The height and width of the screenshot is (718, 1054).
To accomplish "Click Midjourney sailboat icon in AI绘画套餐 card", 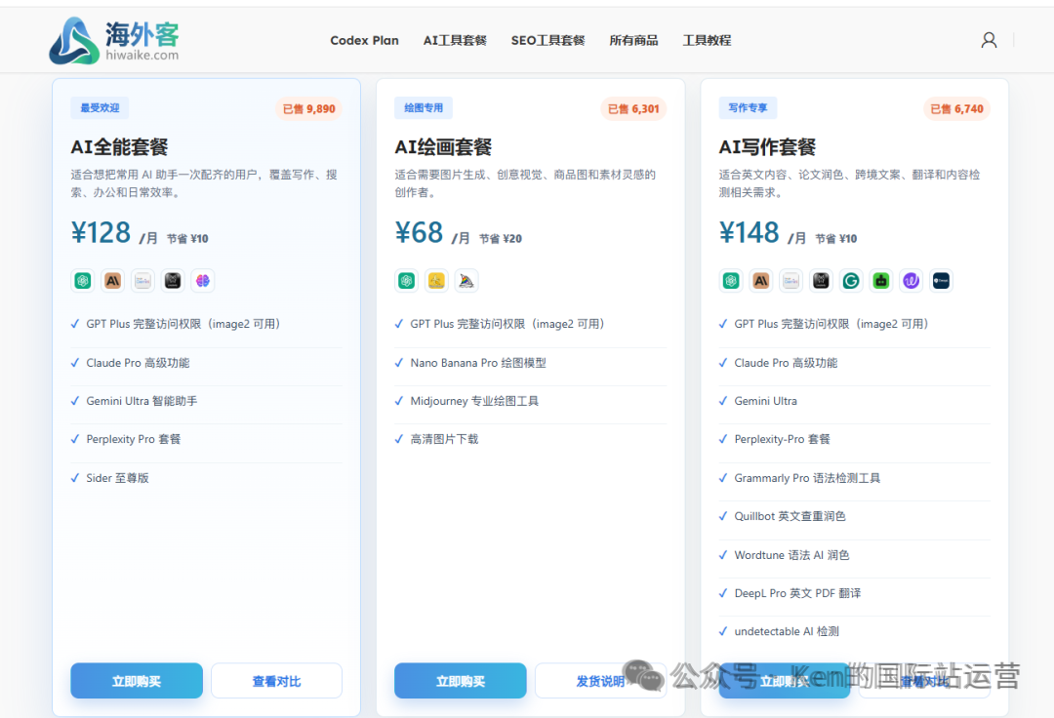I will [466, 281].
